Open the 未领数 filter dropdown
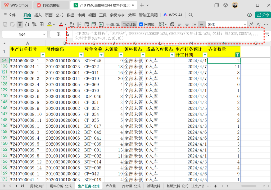The image size is (271, 190). (x=121, y=55)
